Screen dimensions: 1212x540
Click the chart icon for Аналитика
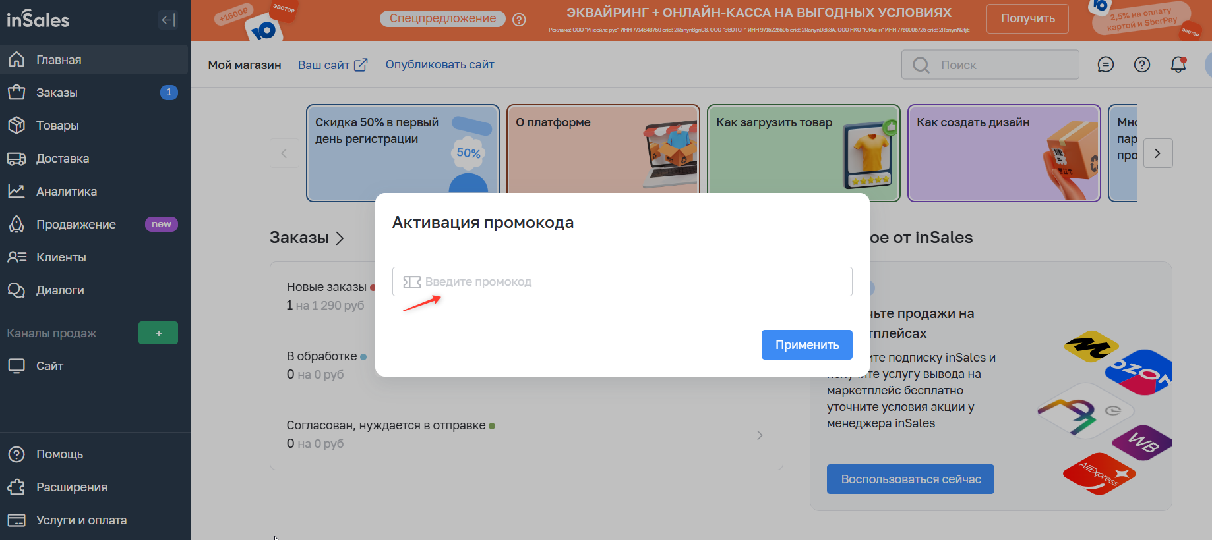click(16, 191)
